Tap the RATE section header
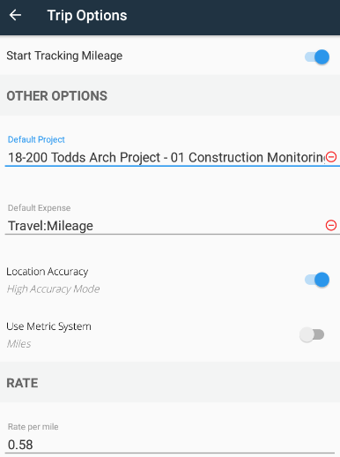Viewport: 340px width, 457px height. (22, 383)
